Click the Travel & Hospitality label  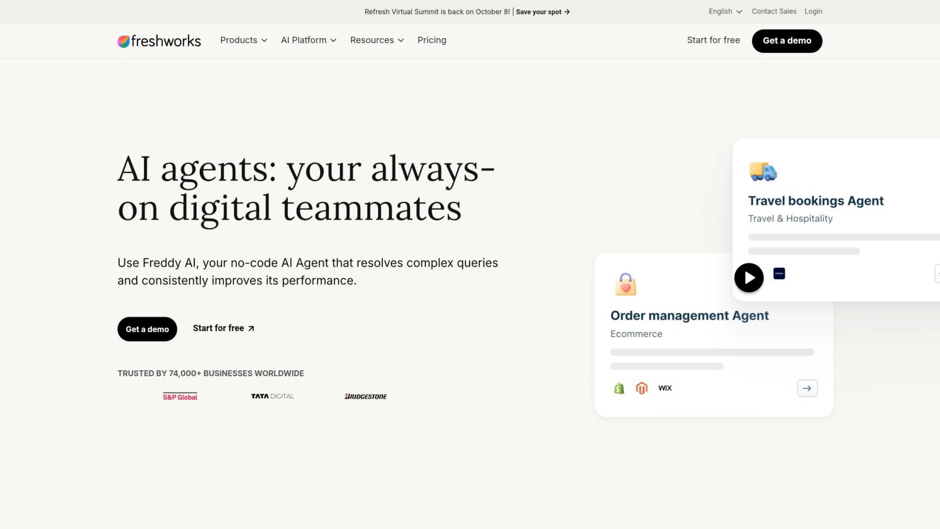coord(790,219)
